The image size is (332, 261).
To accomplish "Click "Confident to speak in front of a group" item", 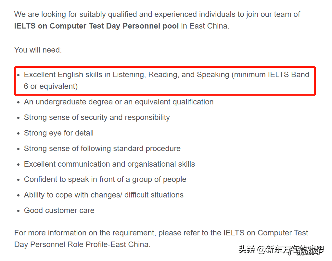I will coord(105,180).
